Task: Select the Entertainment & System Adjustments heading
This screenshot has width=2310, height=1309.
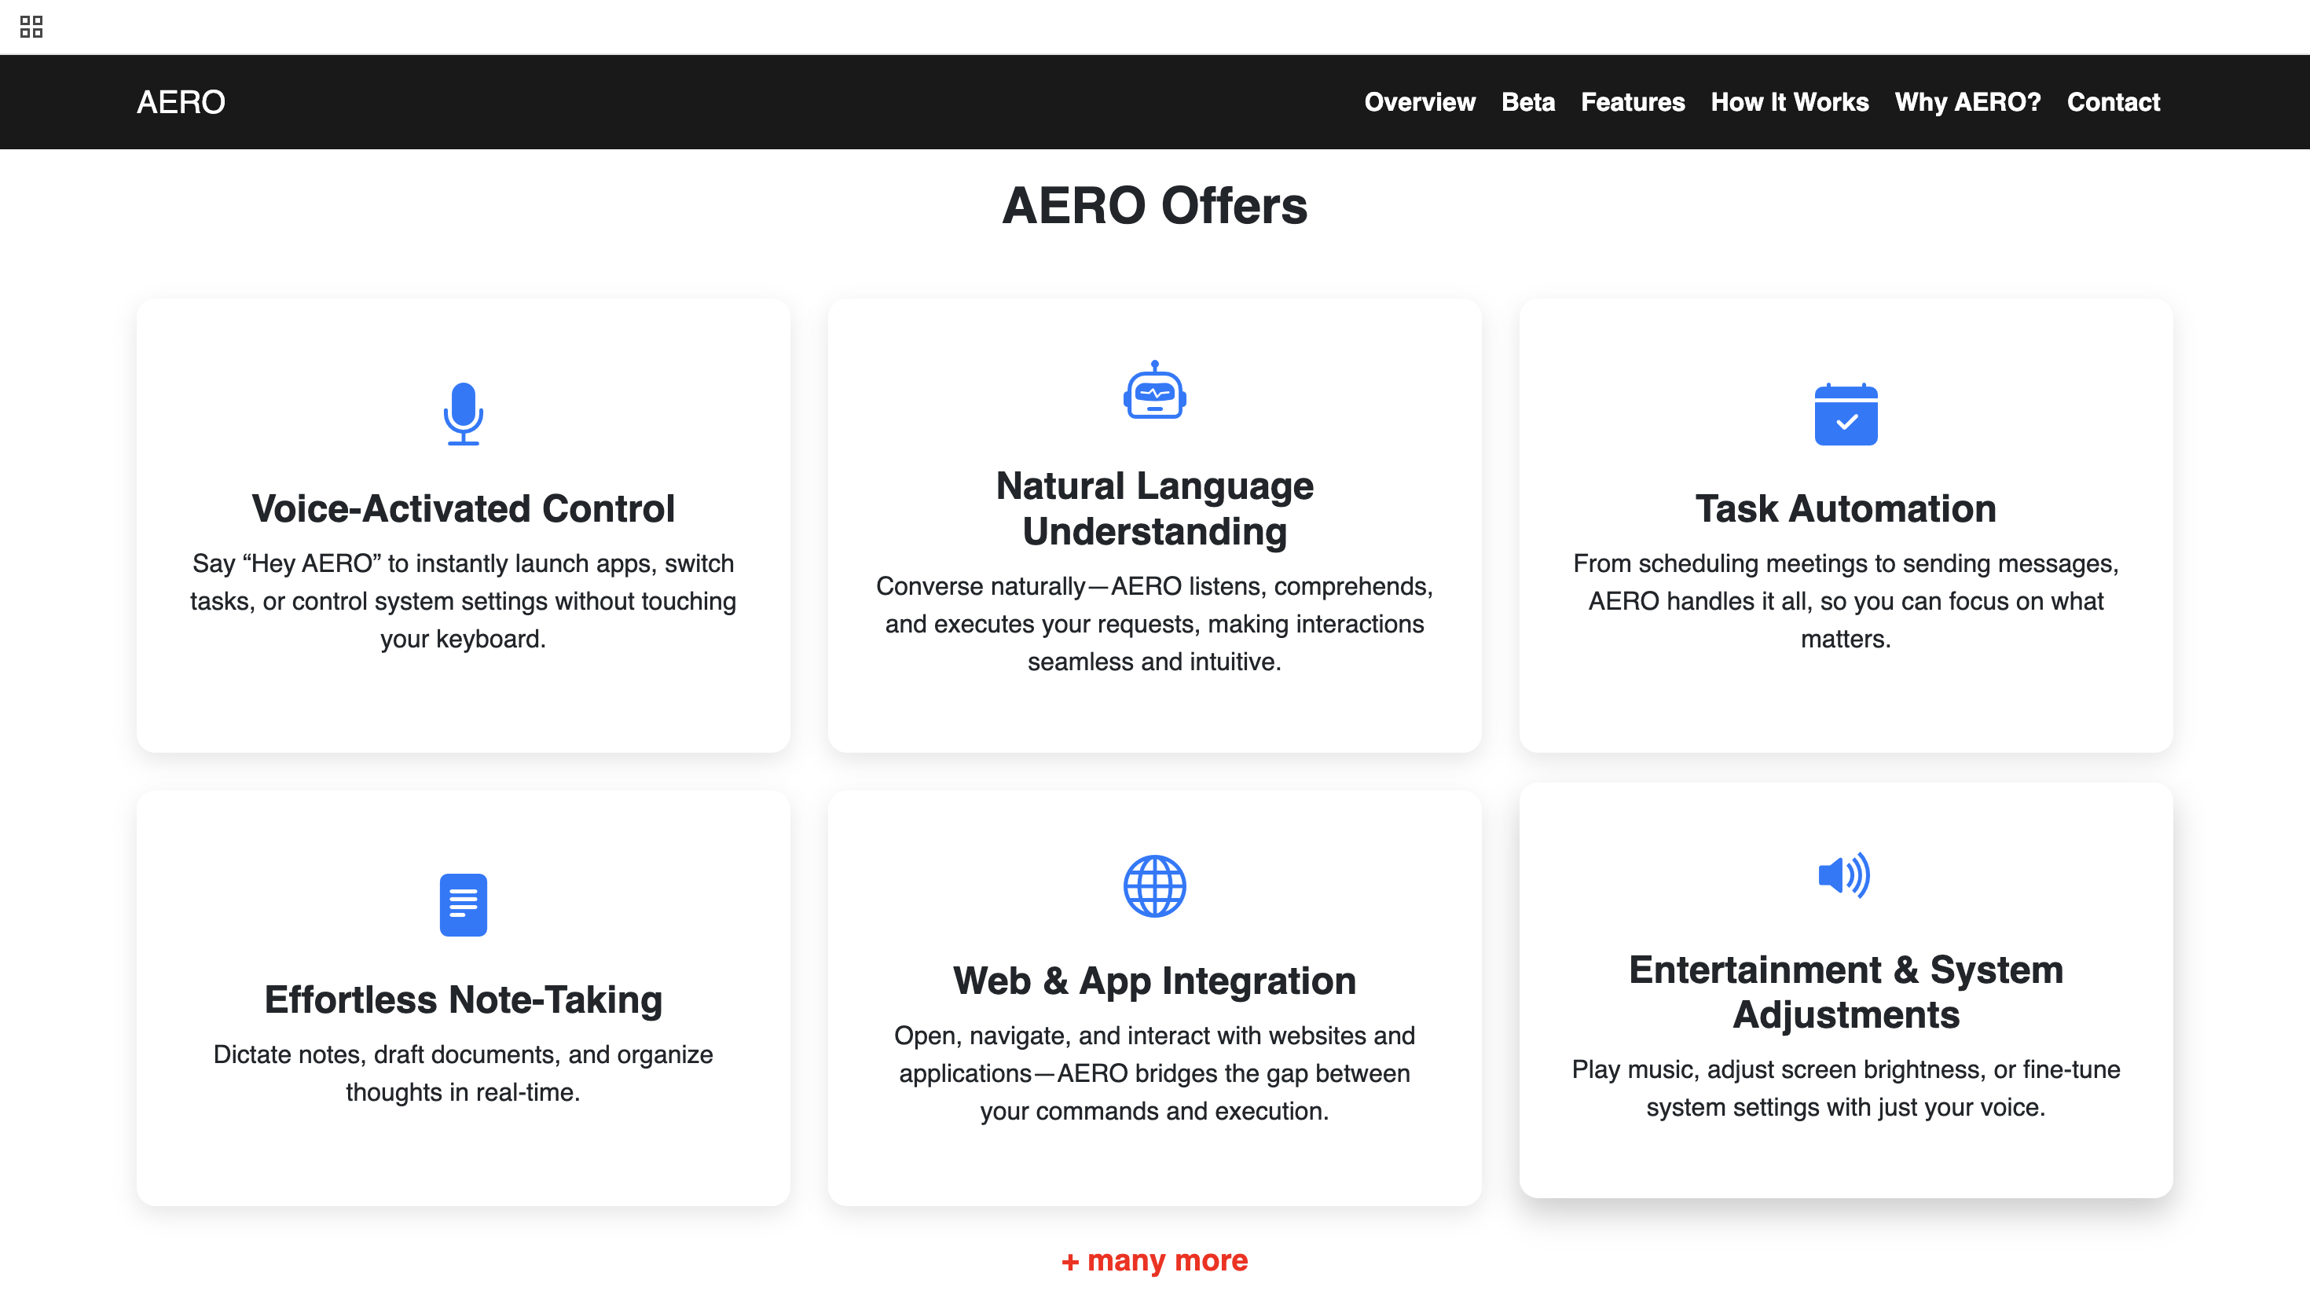Action: tap(1846, 992)
